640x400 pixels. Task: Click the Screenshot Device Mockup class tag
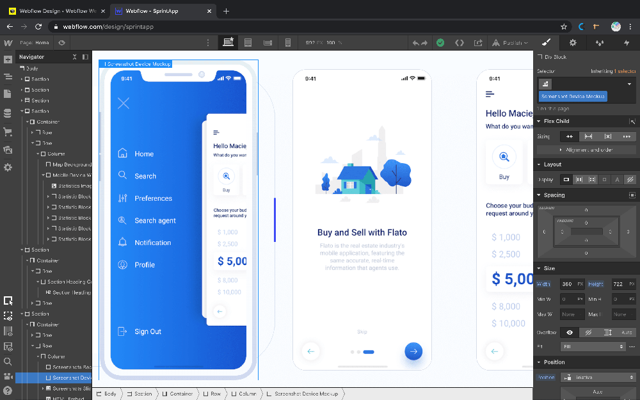coord(573,96)
